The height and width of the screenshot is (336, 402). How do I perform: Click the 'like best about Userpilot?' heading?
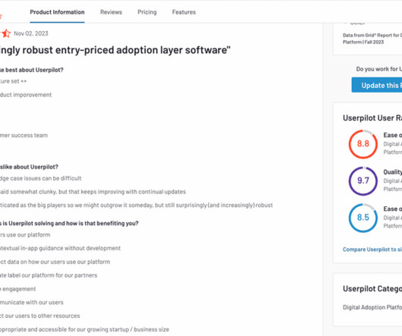tap(32, 70)
